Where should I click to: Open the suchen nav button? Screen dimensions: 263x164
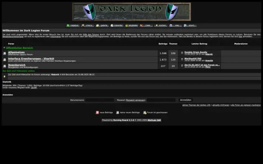click(161, 25)
